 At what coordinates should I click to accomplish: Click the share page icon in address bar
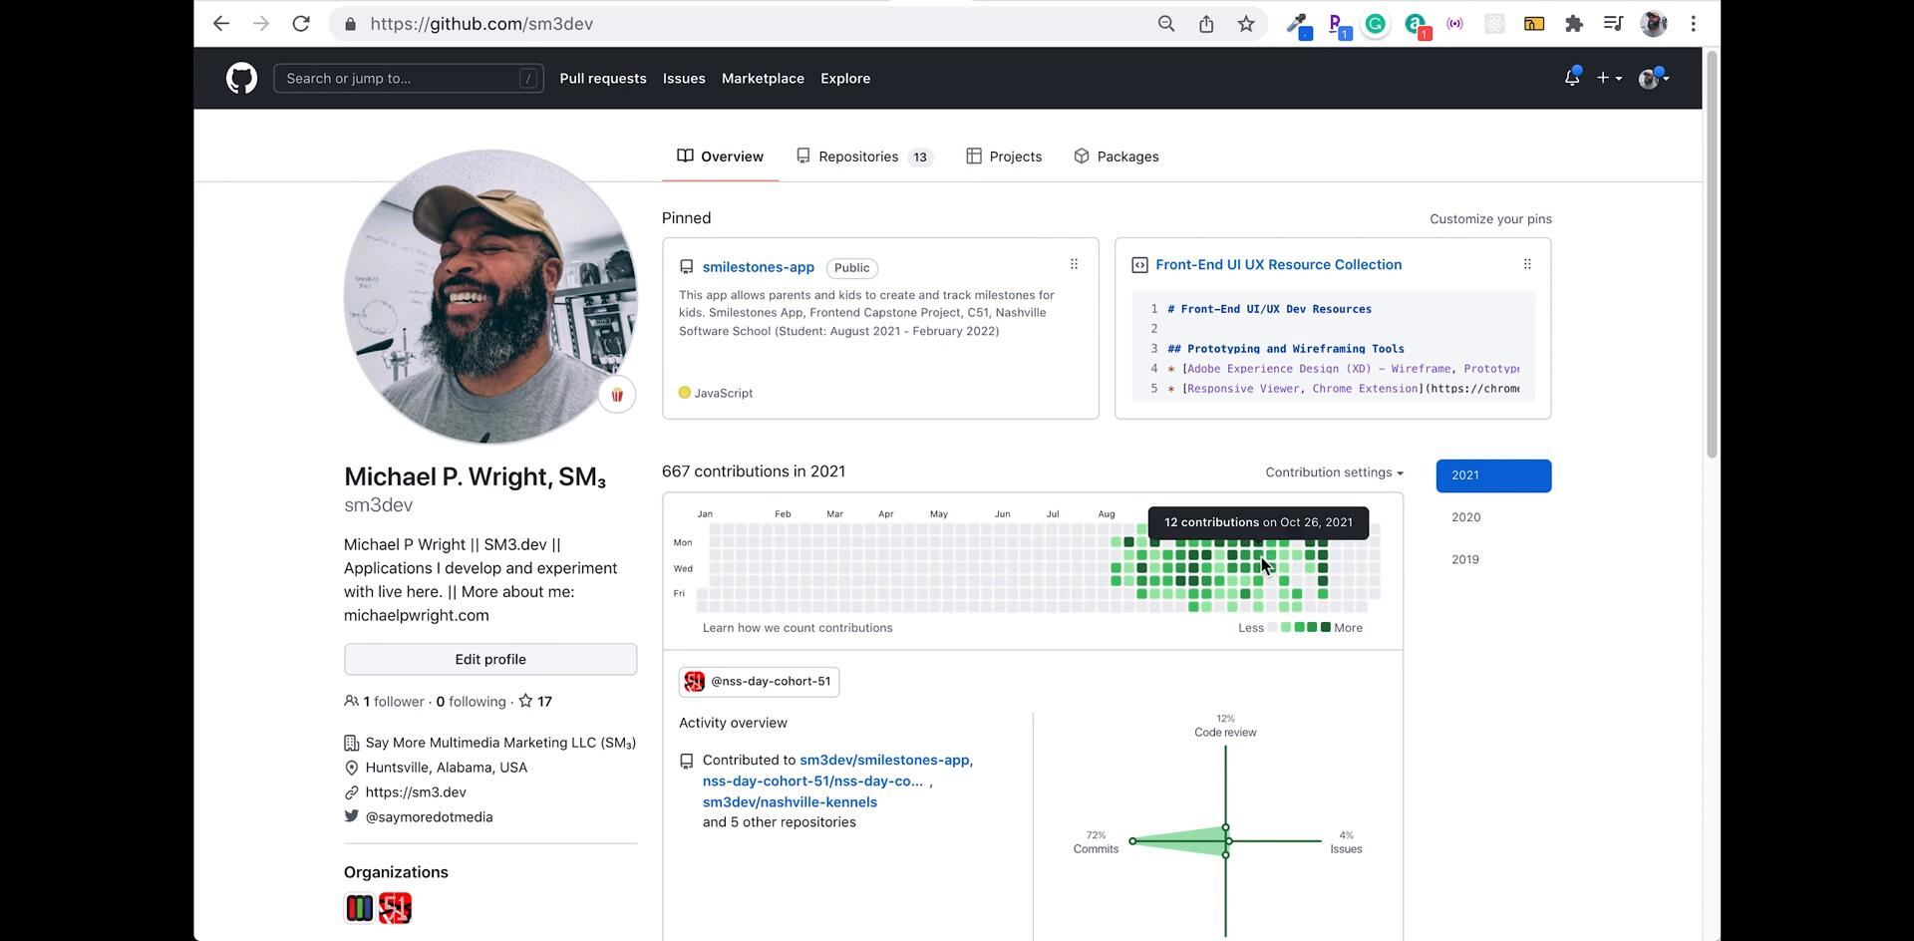(1206, 24)
